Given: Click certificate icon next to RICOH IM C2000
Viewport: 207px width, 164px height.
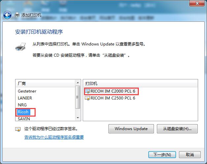Looking at the screenshot, I should point(87,91).
